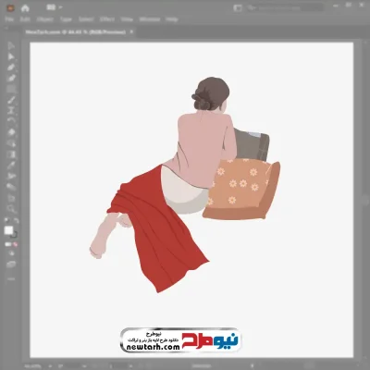Reset to default fill and stroke
Image resolution: width=370 pixels, height=370 pixels.
pos(6,220)
